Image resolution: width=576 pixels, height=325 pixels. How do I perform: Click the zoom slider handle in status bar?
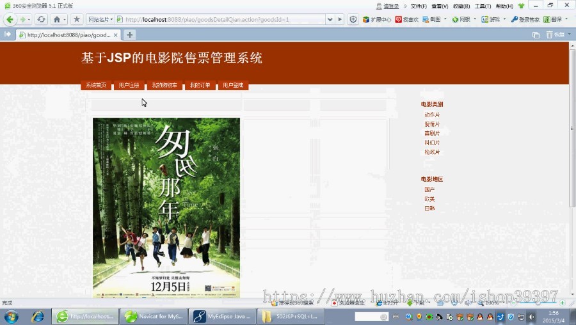538,303
